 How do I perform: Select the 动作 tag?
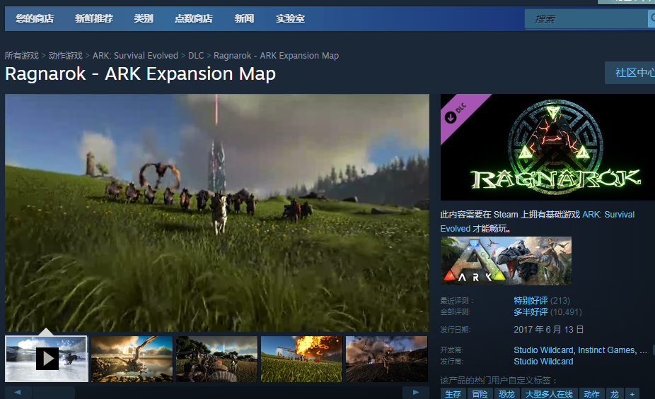(592, 393)
